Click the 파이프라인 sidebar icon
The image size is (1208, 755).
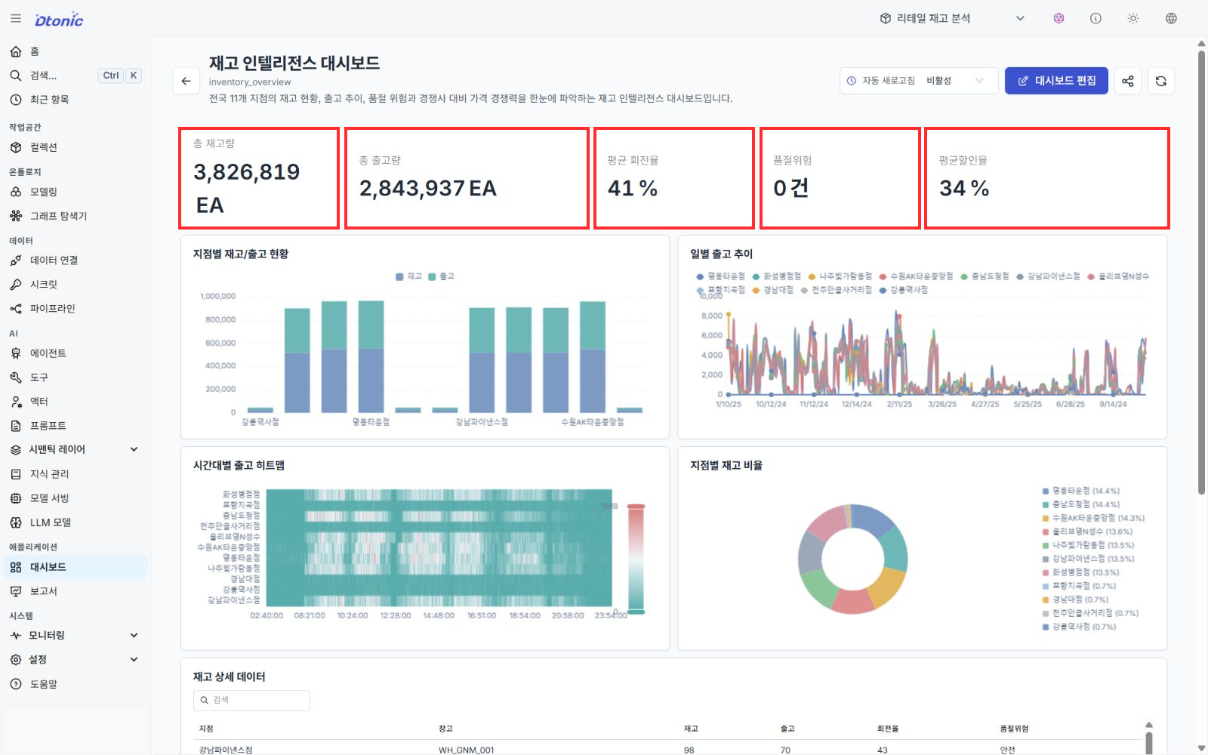[x=16, y=309]
